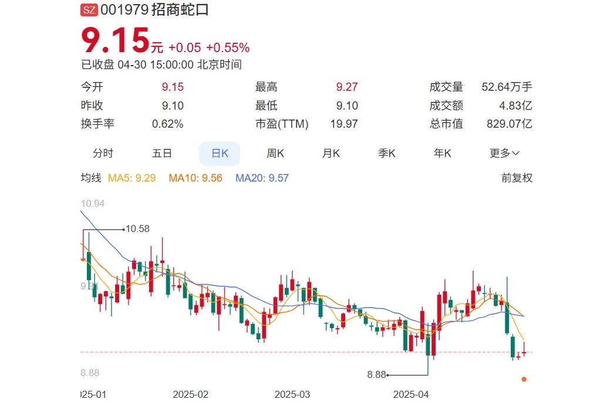
Task: Select the 五日 chart tab
Action: [x=162, y=153]
